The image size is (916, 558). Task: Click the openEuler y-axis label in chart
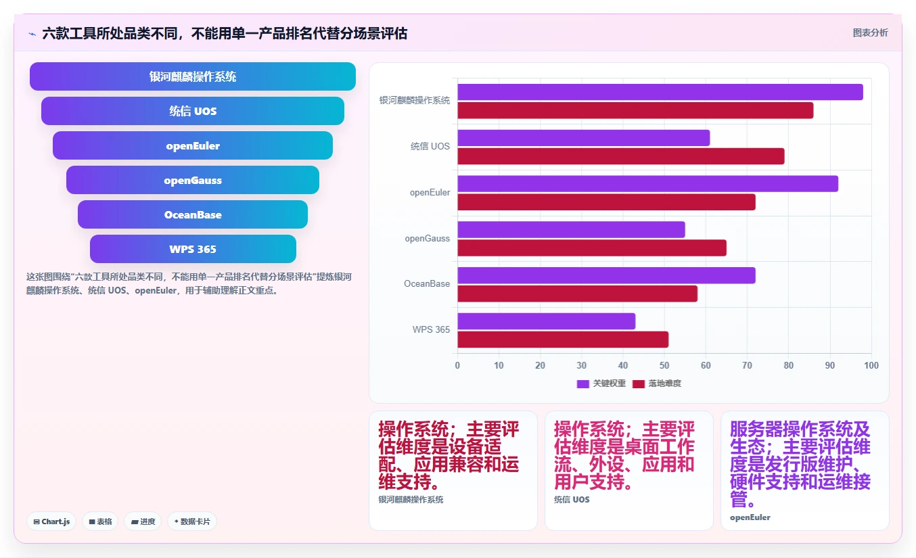coord(430,192)
